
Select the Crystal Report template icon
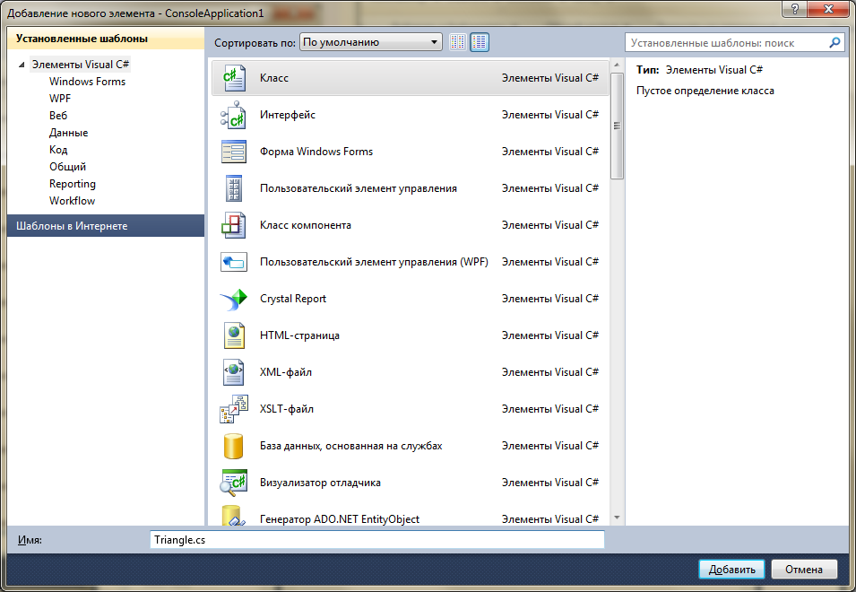[x=233, y=299]
